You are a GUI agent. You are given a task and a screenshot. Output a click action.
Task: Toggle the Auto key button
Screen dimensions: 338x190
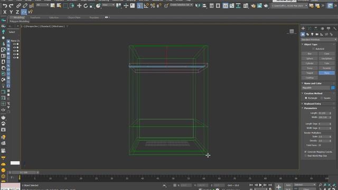(288, 185)
